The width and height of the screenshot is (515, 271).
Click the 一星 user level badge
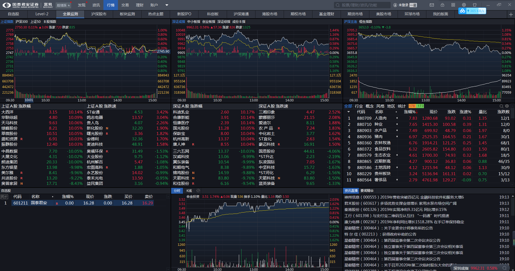(413, 5)
